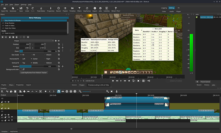Switch to the Project player tab

[82, 85]
